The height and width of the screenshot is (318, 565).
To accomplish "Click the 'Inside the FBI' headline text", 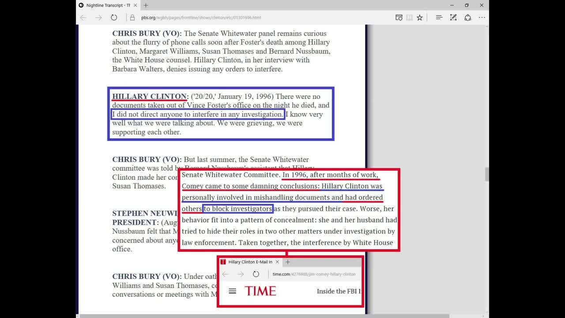I will 339,291.
